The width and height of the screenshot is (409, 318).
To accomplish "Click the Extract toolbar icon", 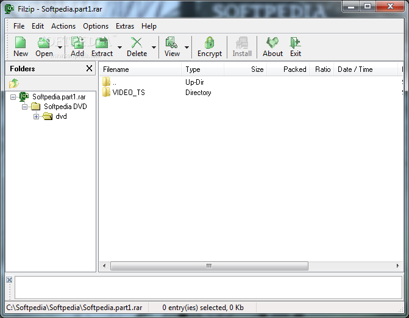I will coord(102,43).
